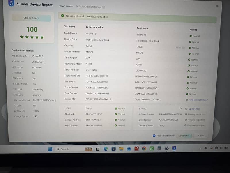
Task: Click the Charge Cycles value '240'
Action: 35,116
